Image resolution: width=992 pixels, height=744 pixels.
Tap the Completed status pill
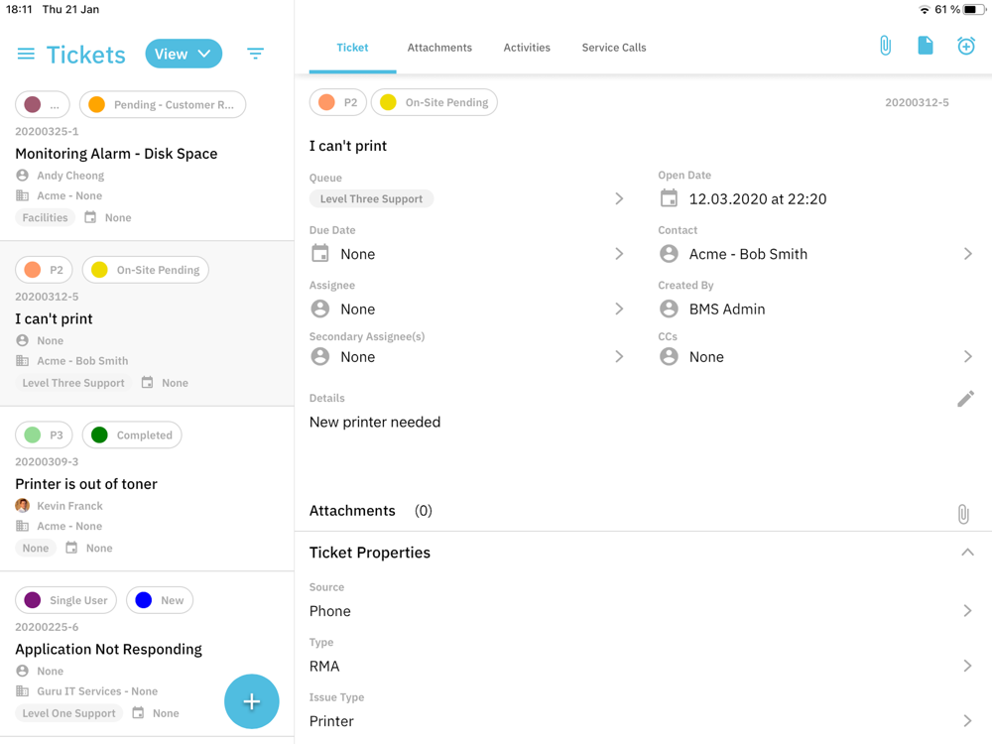[132, 434]
